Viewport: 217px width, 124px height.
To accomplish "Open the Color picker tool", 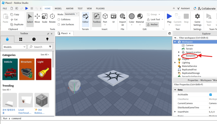I will (132, 18).
